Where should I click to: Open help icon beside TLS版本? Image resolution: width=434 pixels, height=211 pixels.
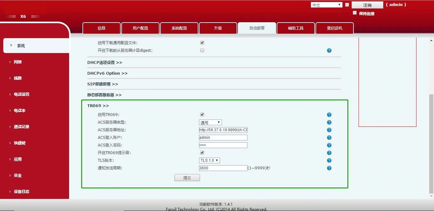pos(329,160)
